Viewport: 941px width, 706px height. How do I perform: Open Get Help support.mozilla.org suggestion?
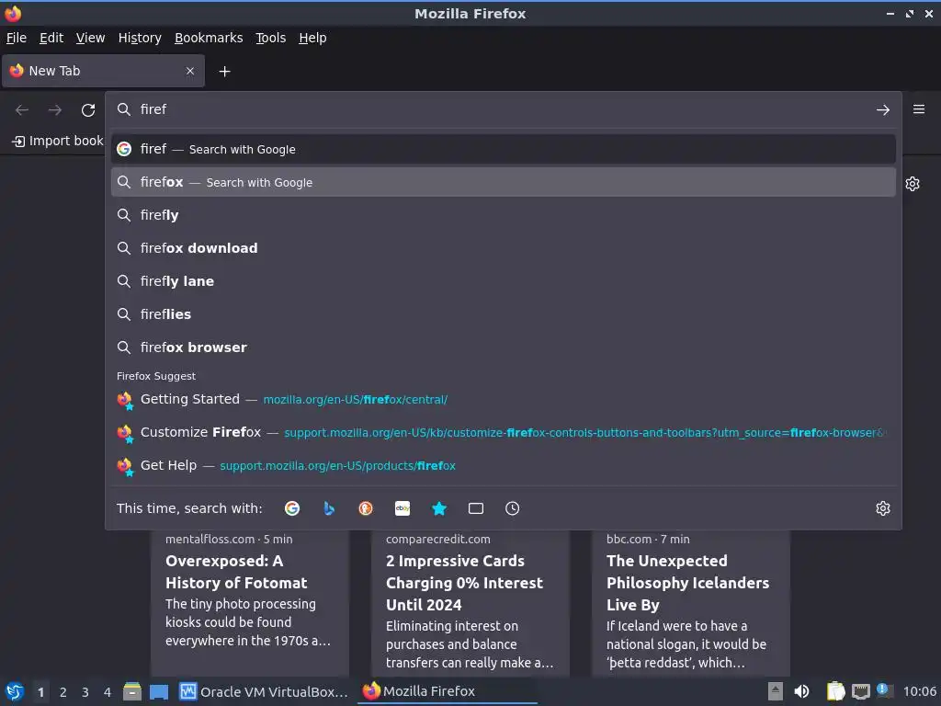coord(504,465)
